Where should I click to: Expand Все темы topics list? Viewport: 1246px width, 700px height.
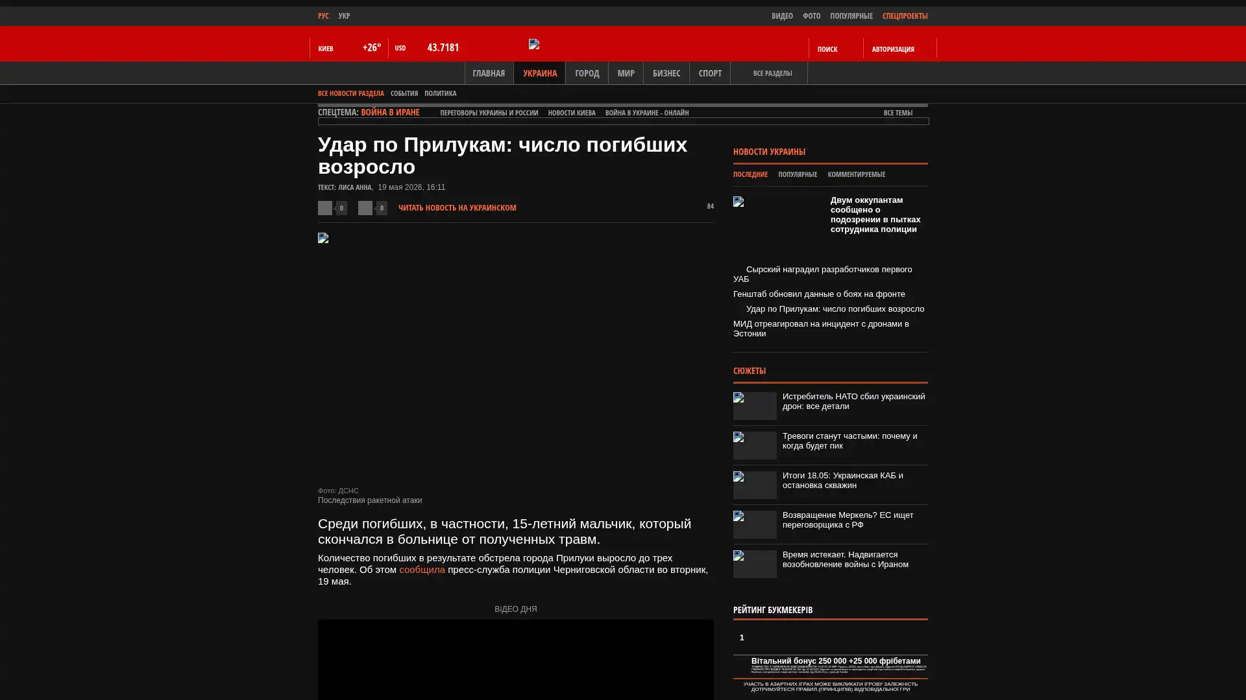(898, 113)
